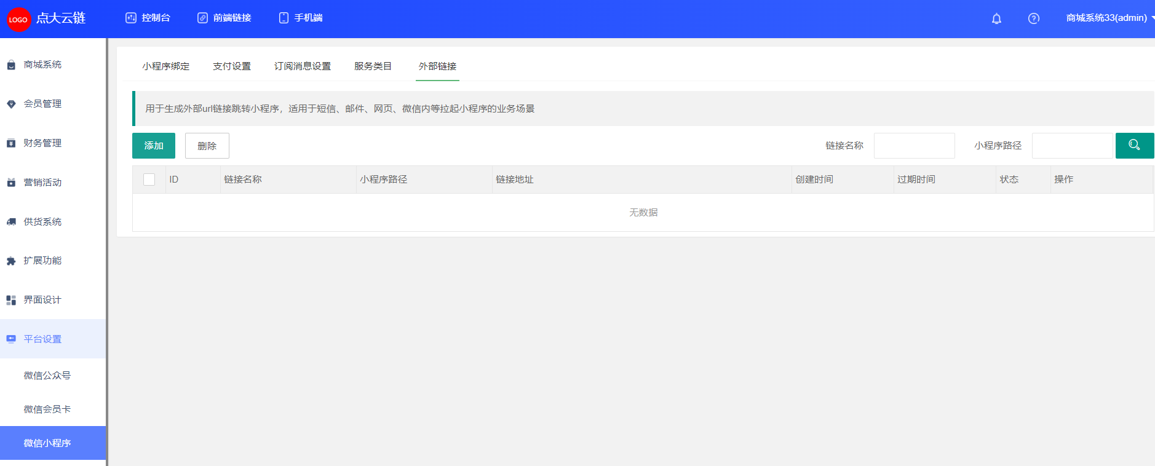Screen dimensions: 1155x466
Task: Click the 营销活动 gift icon
Action: [x=11, y=183]
